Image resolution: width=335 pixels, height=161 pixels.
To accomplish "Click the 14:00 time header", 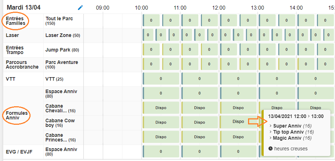I will (x=296, y=7).
